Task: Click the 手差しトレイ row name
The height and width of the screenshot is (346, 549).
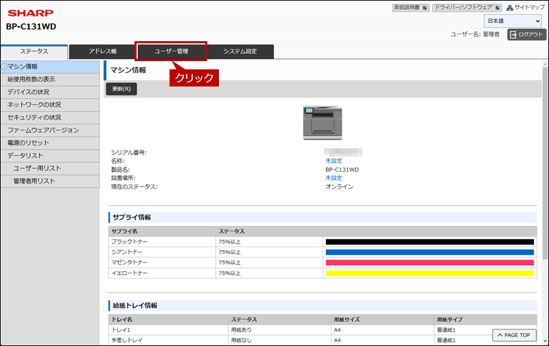Action: (127, 340)
